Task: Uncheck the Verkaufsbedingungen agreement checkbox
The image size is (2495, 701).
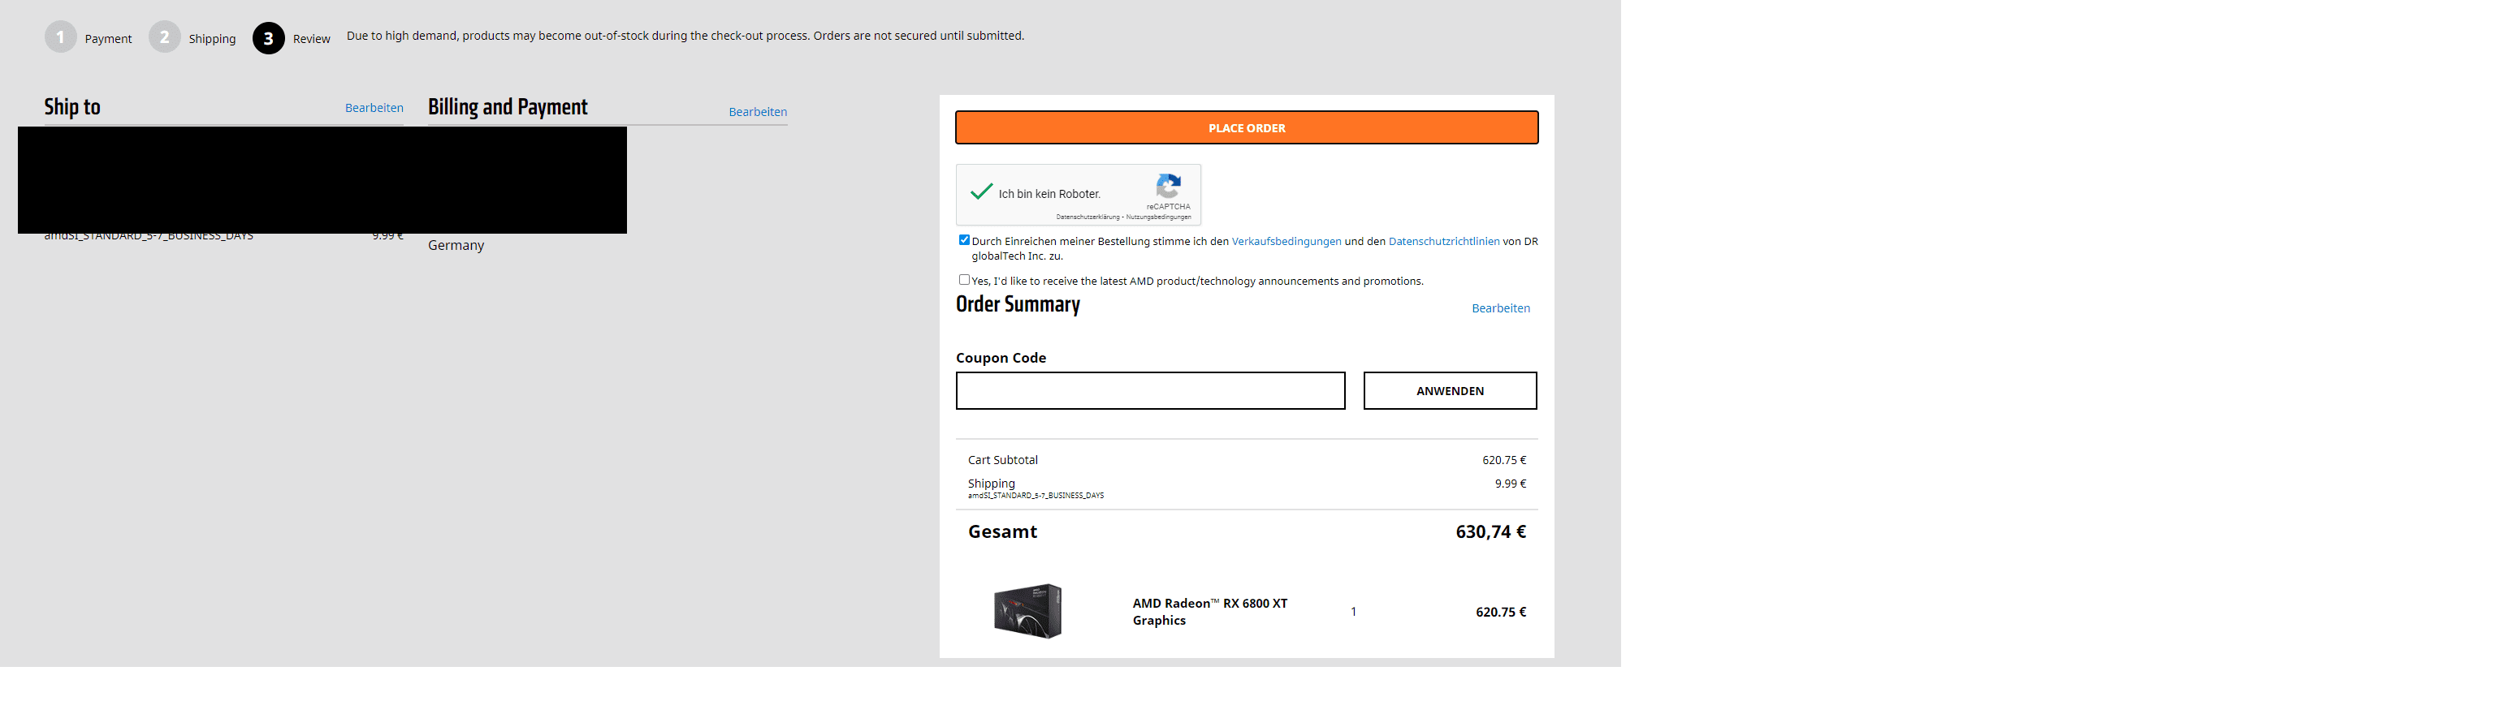Action: [964, 240]
